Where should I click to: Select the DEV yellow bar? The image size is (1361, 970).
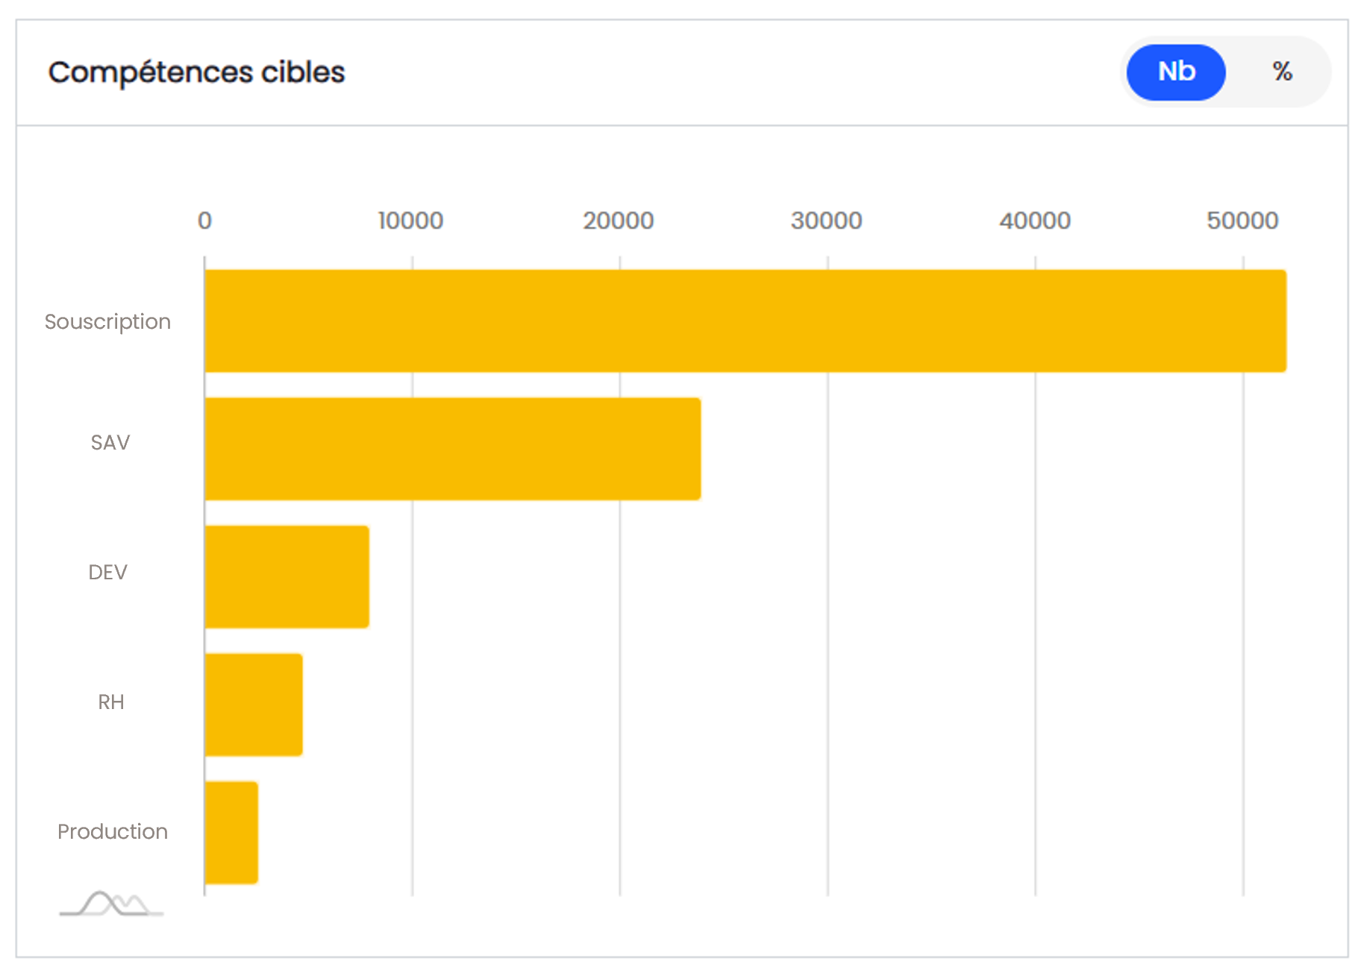[x=287, y=577]
